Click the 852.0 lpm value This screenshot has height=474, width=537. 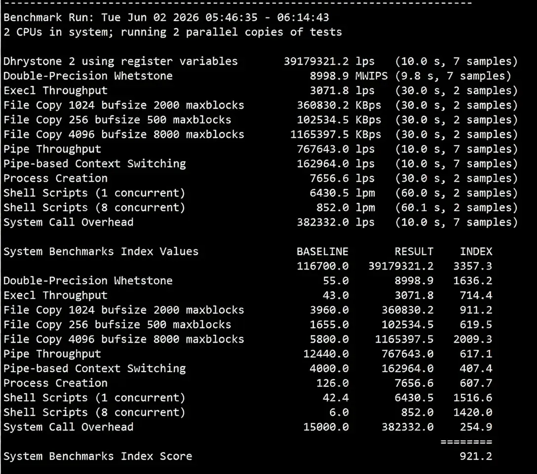[x=345, y=207]
